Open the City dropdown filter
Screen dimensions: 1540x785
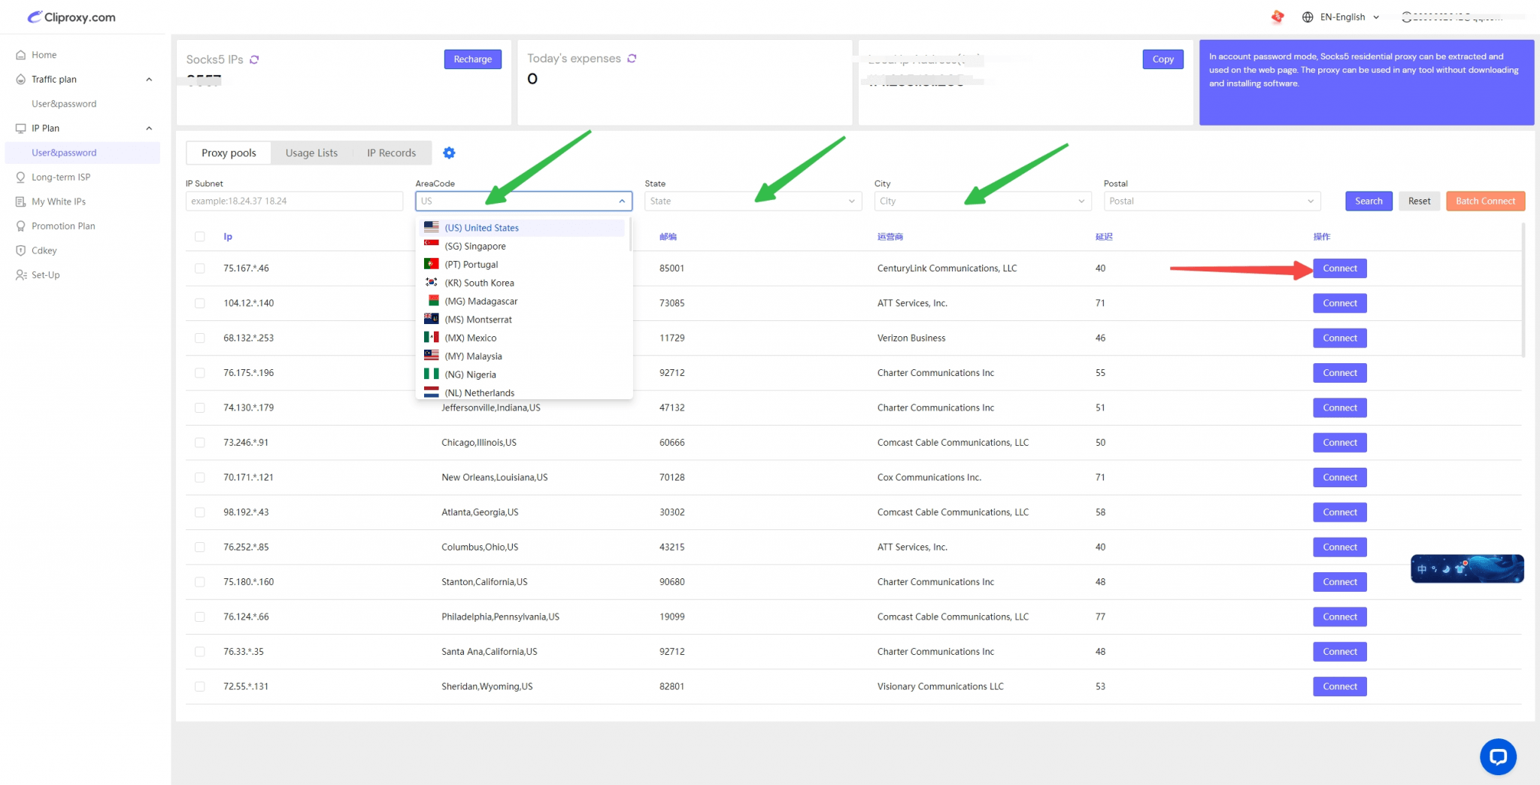point(981,201)
